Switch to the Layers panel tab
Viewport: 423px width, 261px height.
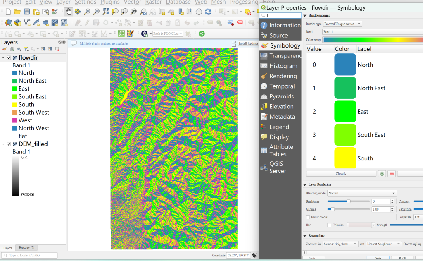click(7, 248)
